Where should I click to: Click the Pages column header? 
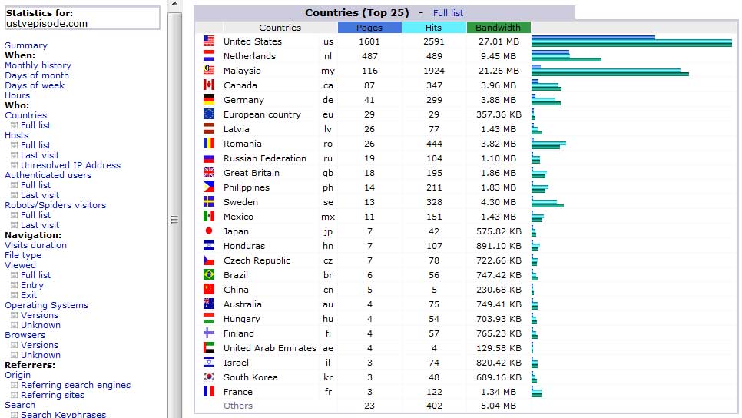tap(369, 28)
